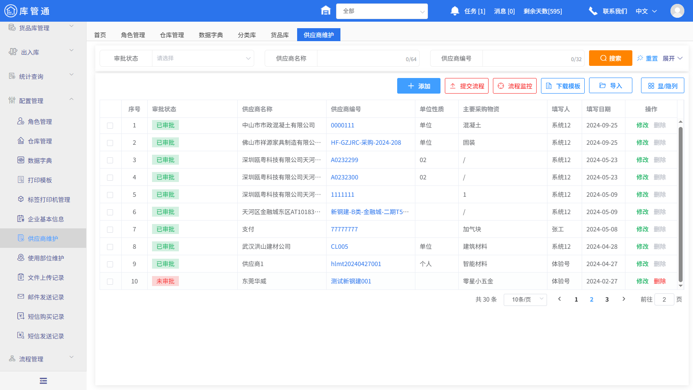Click the 供应商编号 input field
The image size is (693, 390).
click(534, 58)
